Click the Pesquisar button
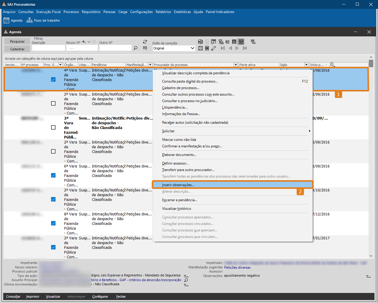Image resolution: width=378 pixels, height=303 pixels. coord(17,41)
